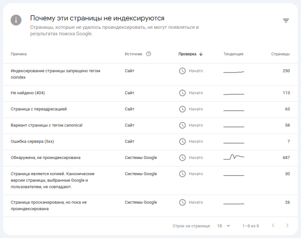Click the page count 26
This screenshot has width=301, height=238.
point(288,202)
